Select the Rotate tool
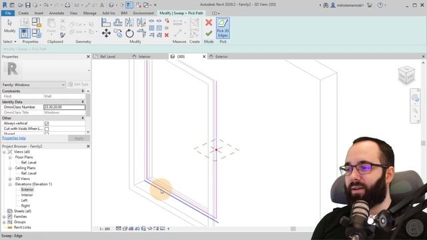The image size is (427, 240). click(x=129, y=33)
